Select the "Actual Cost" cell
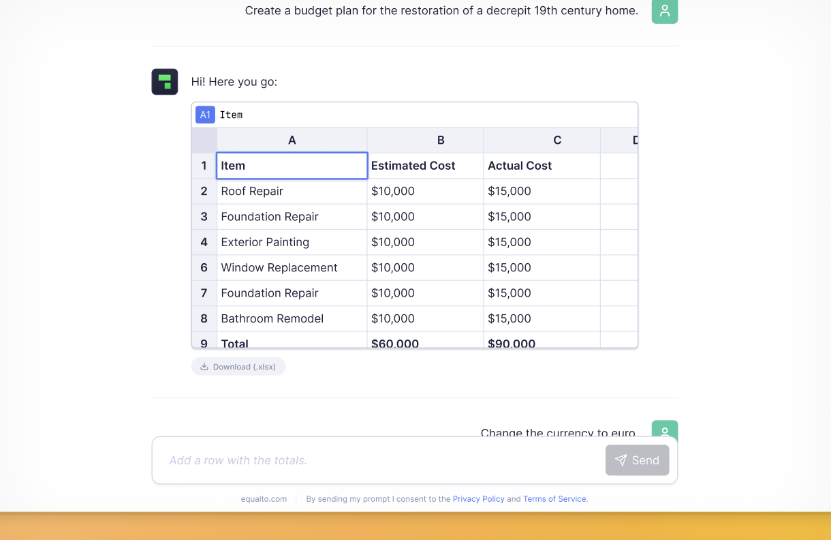 [542, 166]
